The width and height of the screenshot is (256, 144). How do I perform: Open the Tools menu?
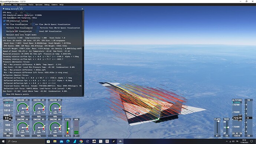click(31, 4)
